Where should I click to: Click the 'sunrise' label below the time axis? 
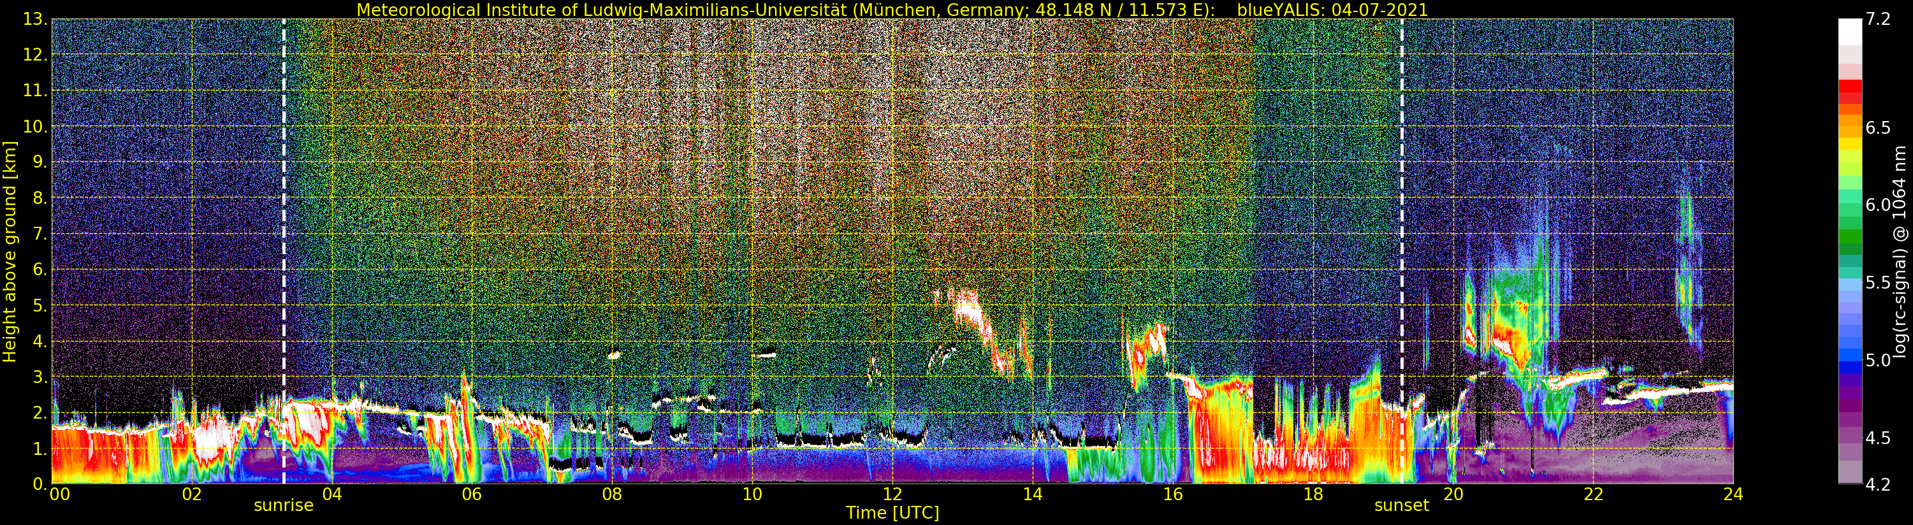click(x=284, y=506)
